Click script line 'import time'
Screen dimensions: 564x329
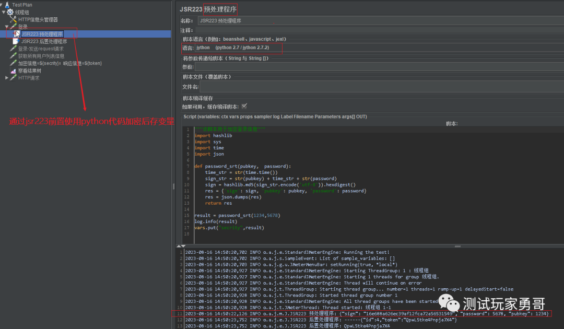(x=209, y=148)
